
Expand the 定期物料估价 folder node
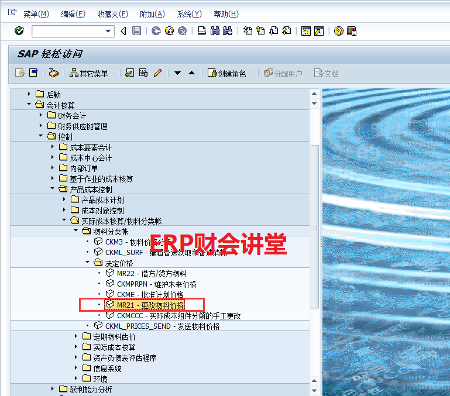tap(76, 337)
